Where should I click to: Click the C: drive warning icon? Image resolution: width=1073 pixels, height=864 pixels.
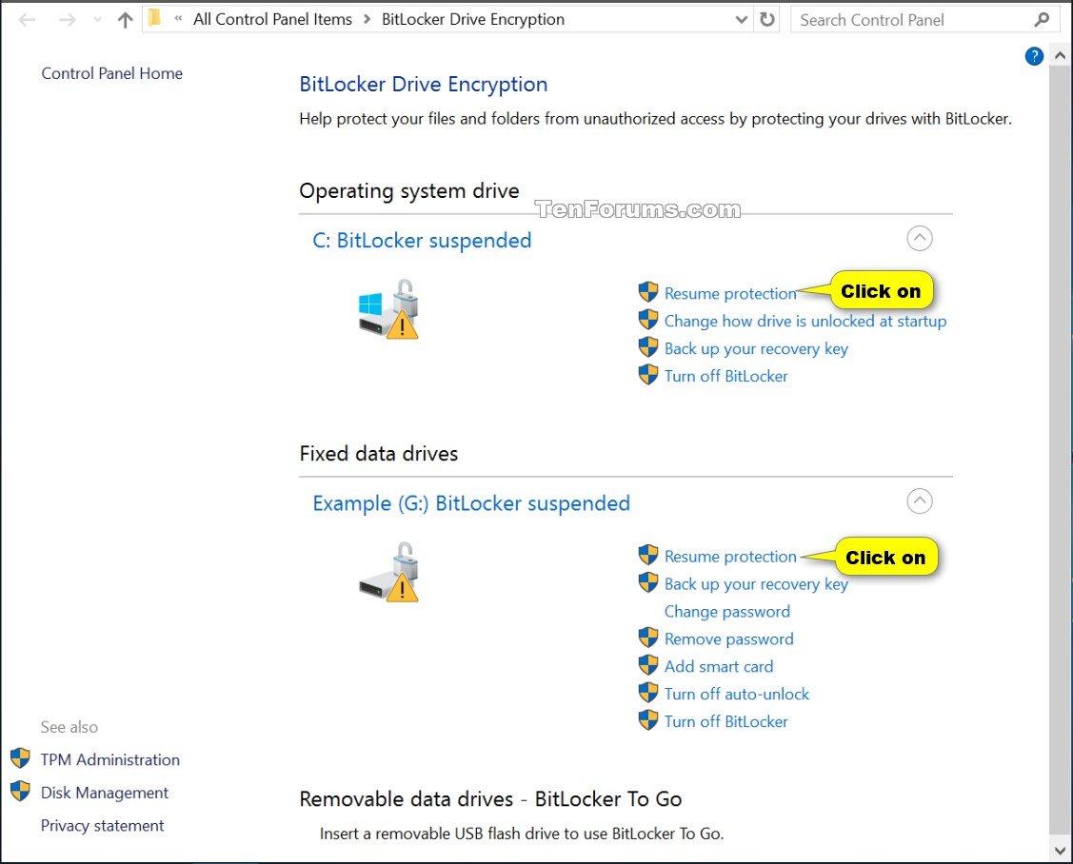click(x=388, y=309)
